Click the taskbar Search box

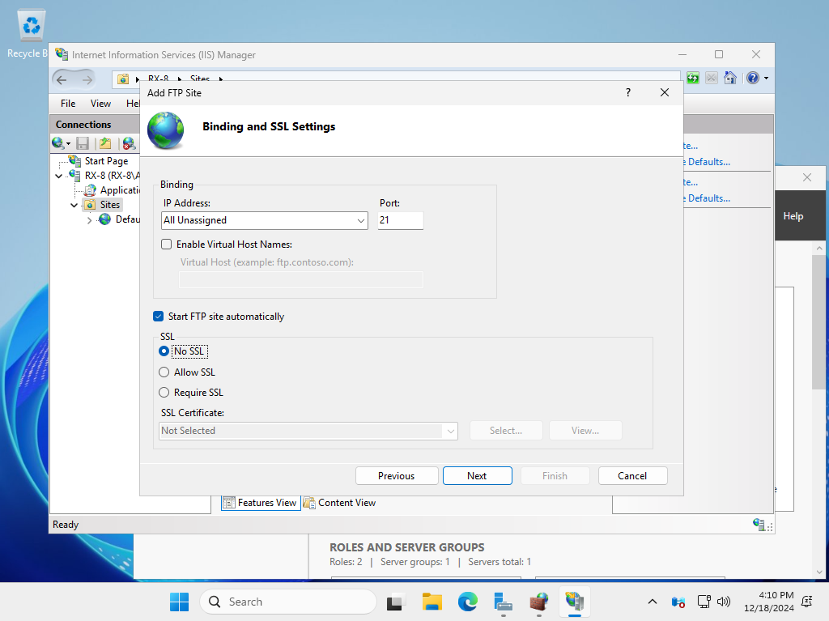tap(288, 602)
